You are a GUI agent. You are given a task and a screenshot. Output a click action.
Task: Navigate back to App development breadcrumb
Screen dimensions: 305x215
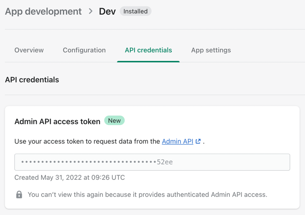tap(43, 11)
